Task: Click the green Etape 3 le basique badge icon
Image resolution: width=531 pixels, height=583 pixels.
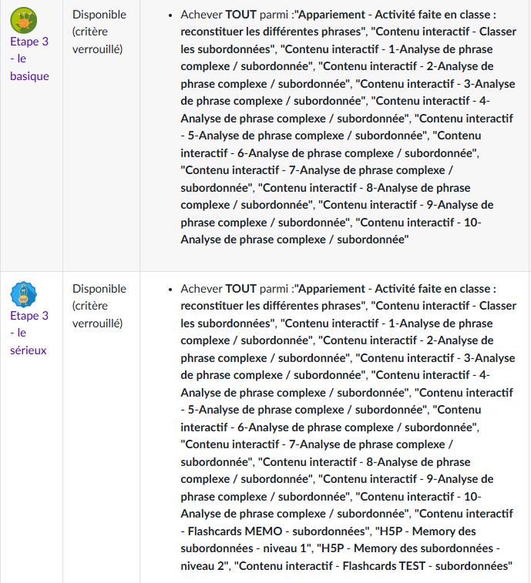Action: pos(23,18)
